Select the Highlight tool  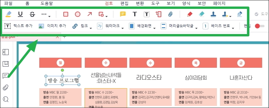8,14
